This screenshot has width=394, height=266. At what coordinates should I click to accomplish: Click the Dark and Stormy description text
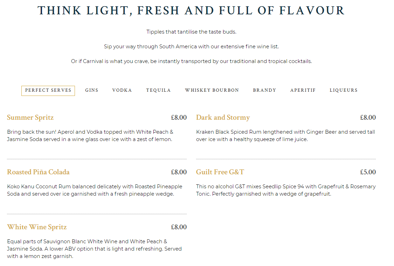pyautogui.click(x=286, y=136)
